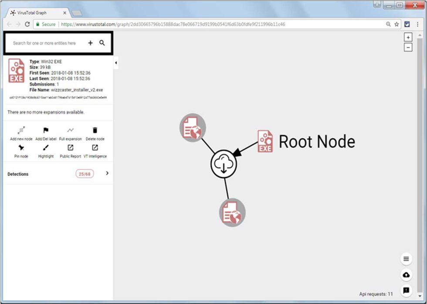This screenshot has height=304, width=427.
Task: Select the lower URL document node
Action: (x=232, y=213)
